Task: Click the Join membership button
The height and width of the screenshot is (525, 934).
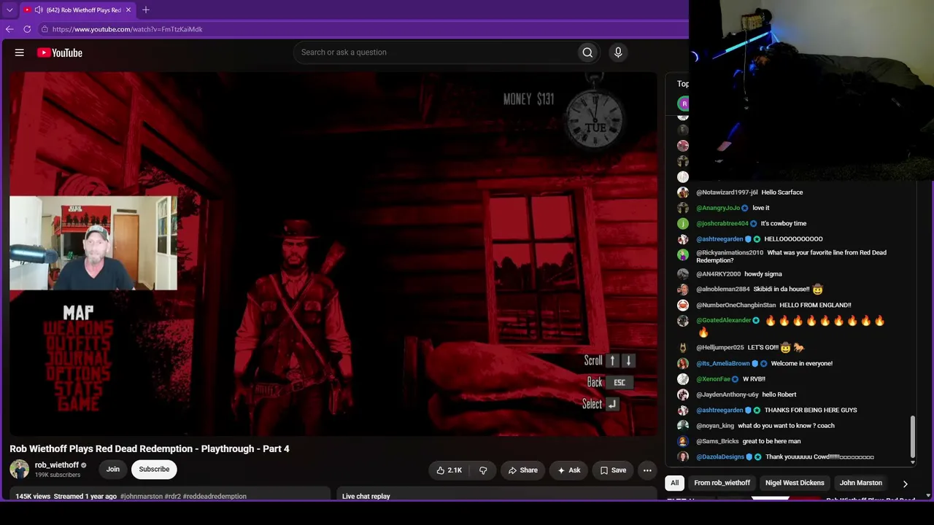Action: coord(113,469)
